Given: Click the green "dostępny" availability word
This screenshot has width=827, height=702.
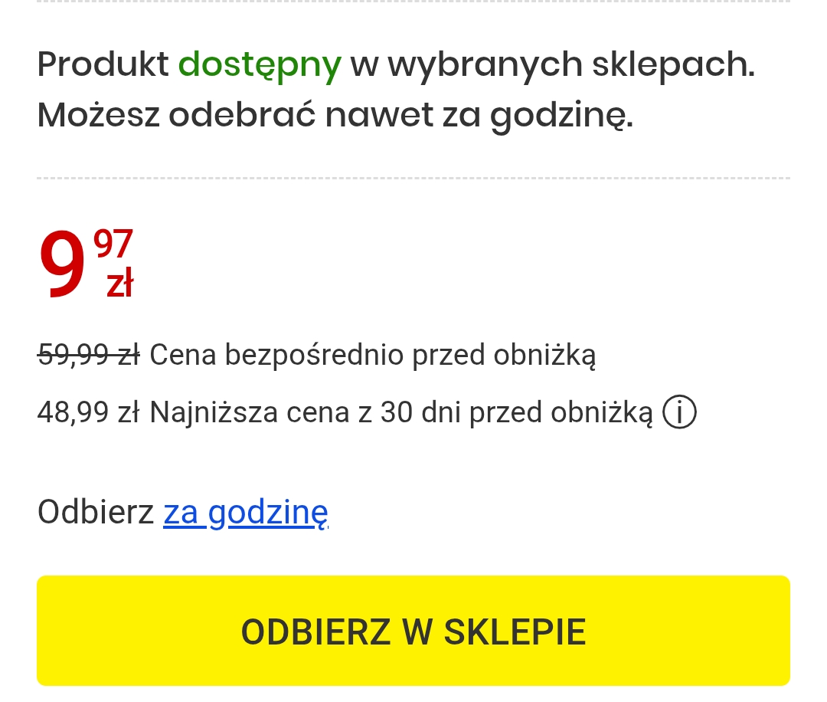Looking at the screenshot, I should [x=260, y=65].
